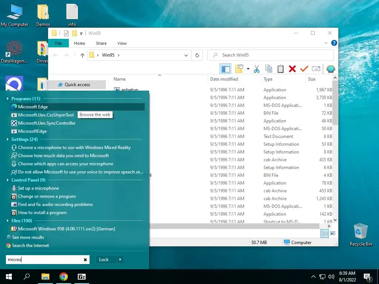Open Google Chrome from the taskbar
Image resolution: width=379 pixels, height=284 pixels.
coord(63,277)
